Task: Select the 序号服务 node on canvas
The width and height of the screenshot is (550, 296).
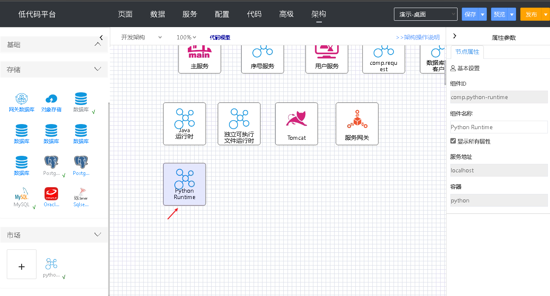Action: click(x=262, y=59)
